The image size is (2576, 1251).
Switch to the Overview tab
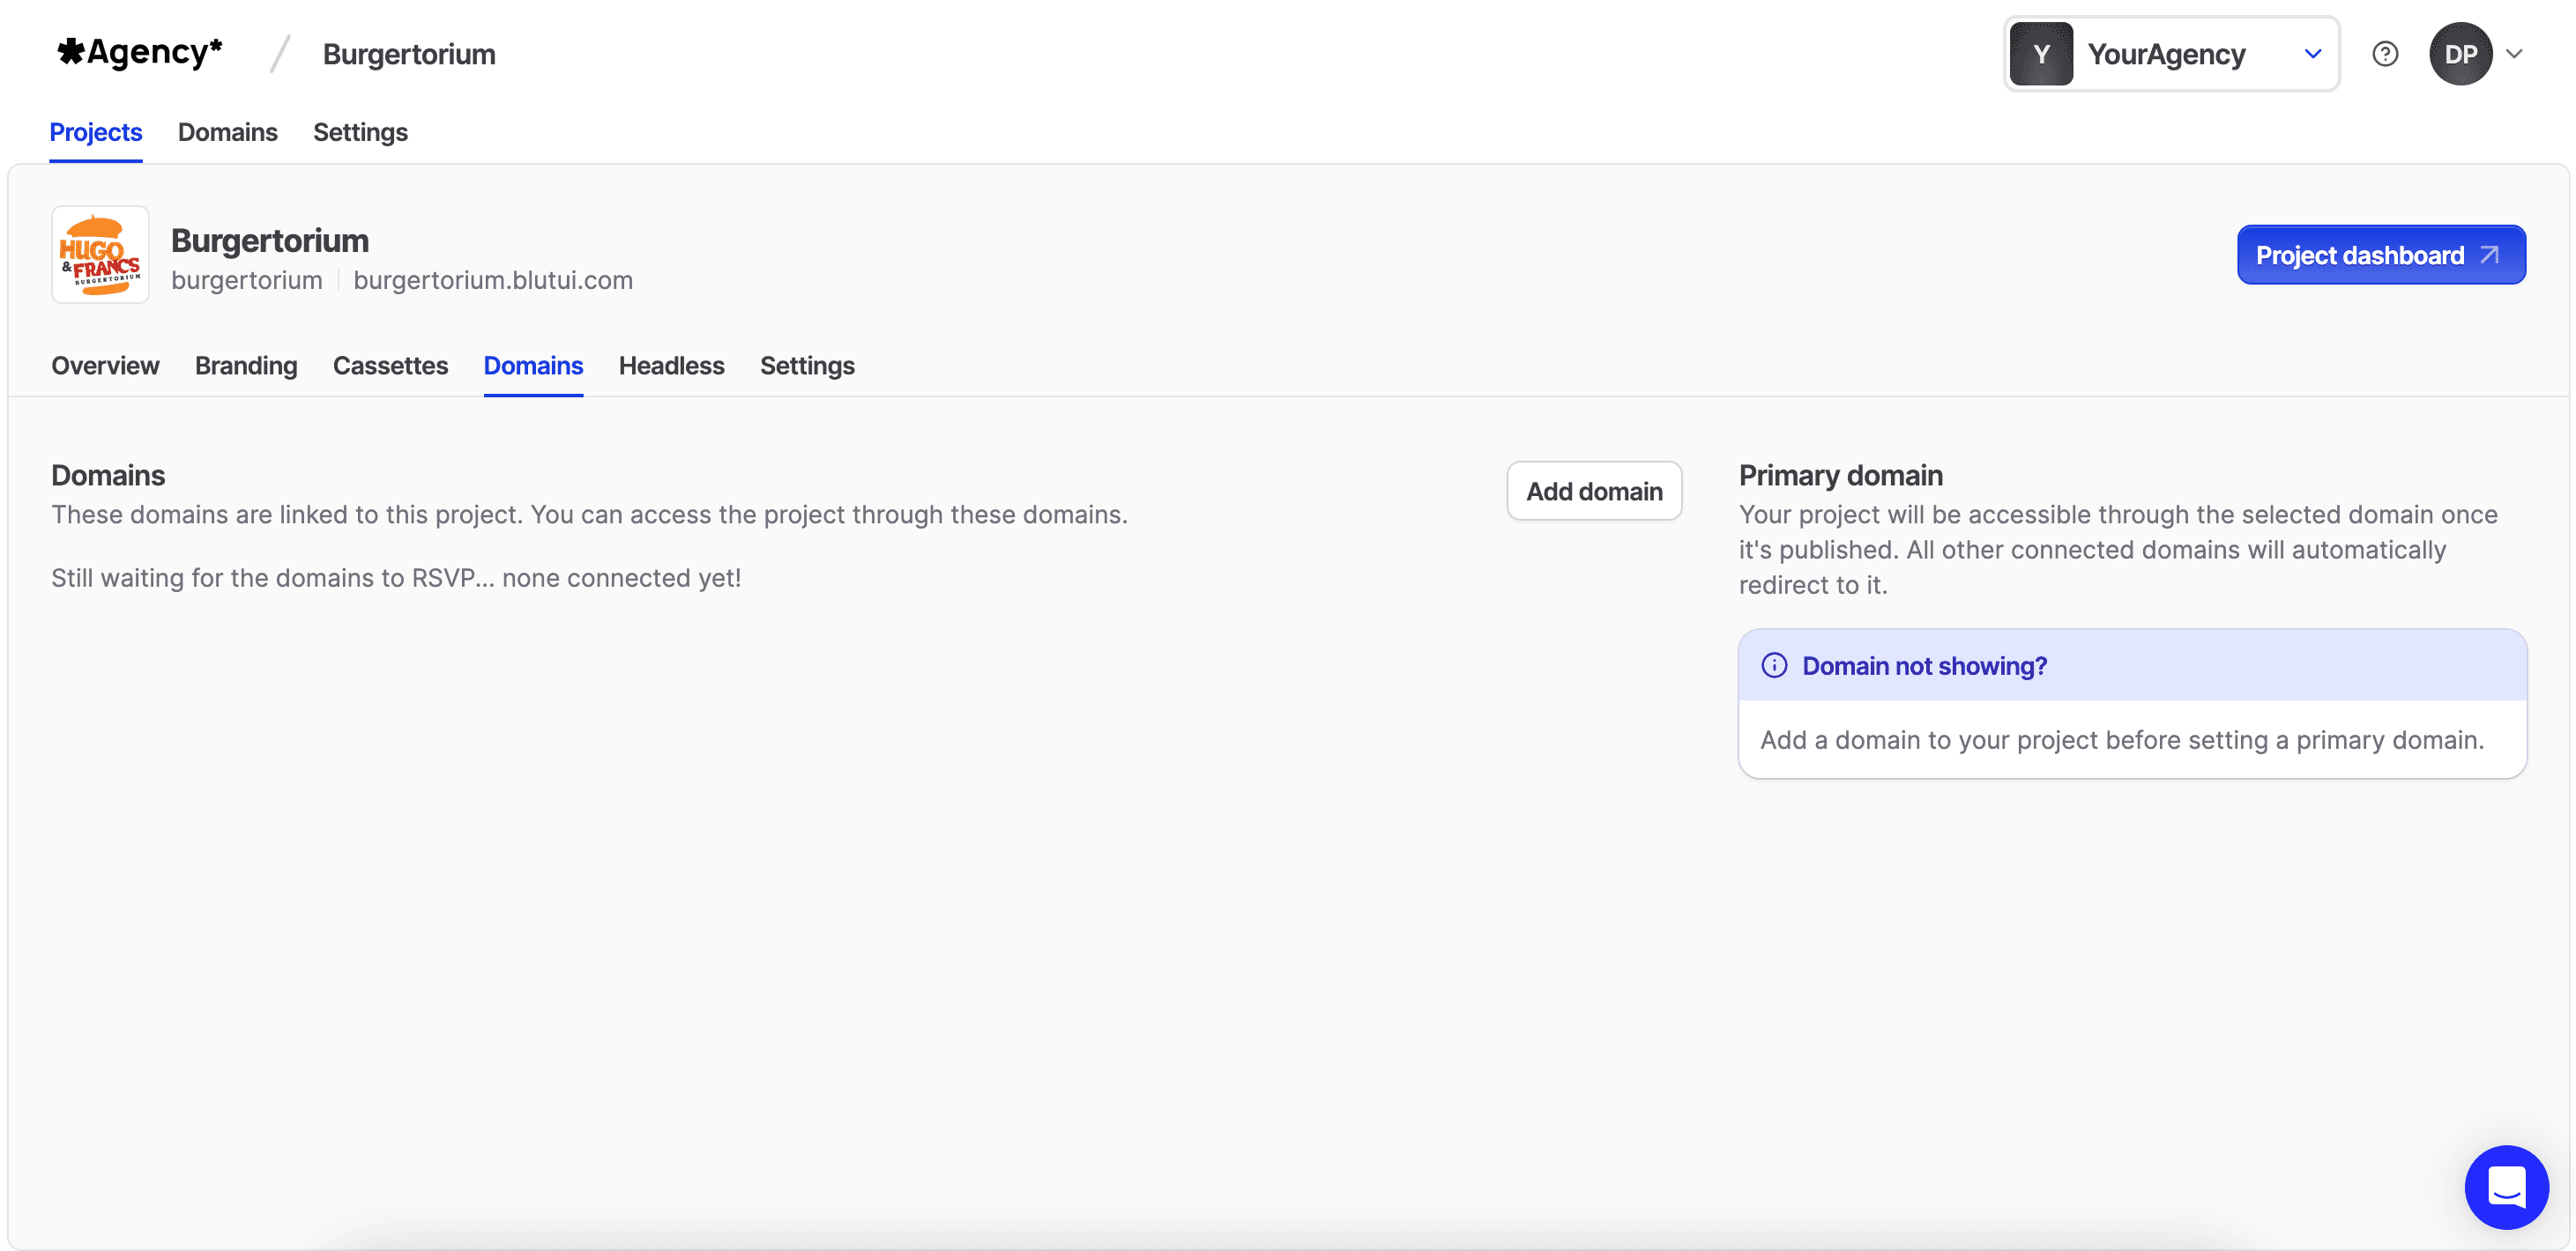[x=104, y=366]
